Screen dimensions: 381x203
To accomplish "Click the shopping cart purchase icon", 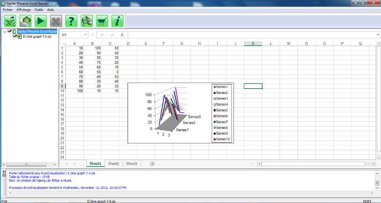I will click(102, 21).
